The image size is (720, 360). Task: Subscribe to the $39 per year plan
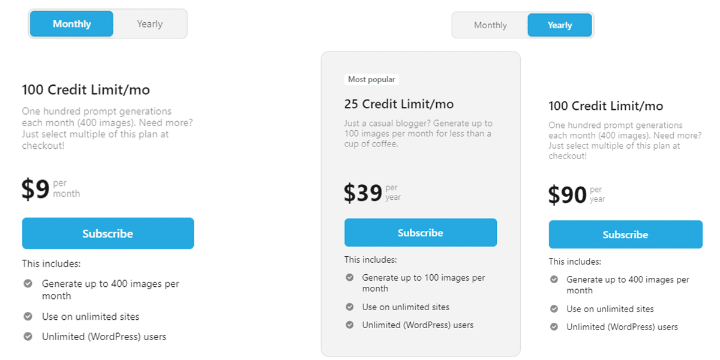pos(421,233)
